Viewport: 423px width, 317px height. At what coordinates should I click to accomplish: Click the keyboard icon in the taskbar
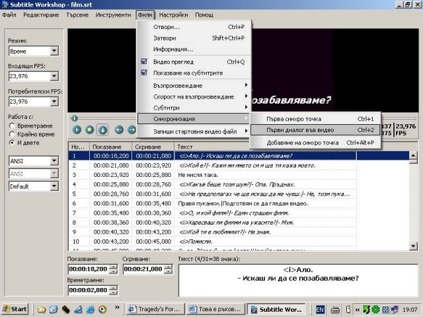[x=335, y=310]
